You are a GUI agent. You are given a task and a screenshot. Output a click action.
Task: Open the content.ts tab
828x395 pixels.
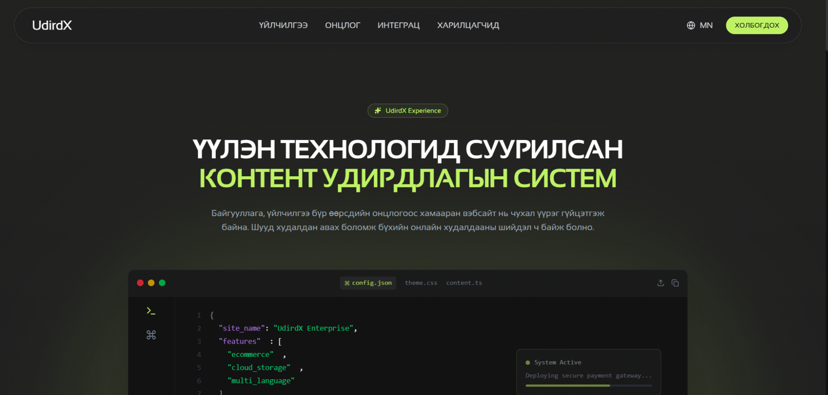464,283
